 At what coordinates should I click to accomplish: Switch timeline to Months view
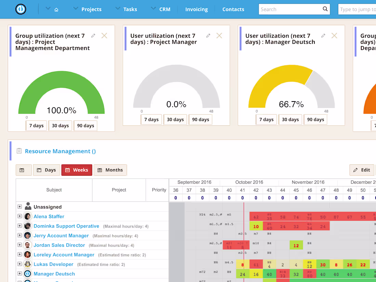pyautogui.click(x=110, y=170)
